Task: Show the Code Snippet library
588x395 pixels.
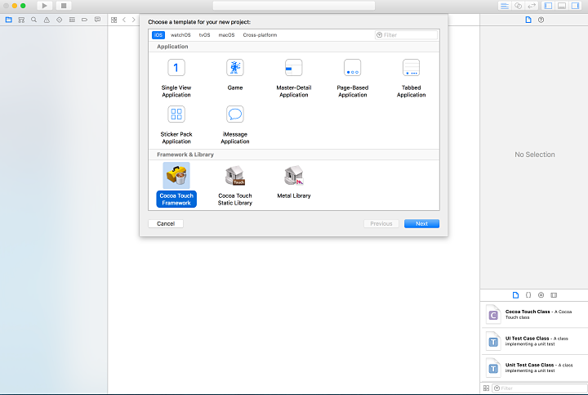Action: (x=528, y=295)
